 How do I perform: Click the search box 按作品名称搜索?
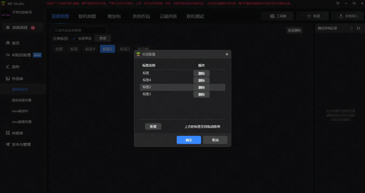79,30
